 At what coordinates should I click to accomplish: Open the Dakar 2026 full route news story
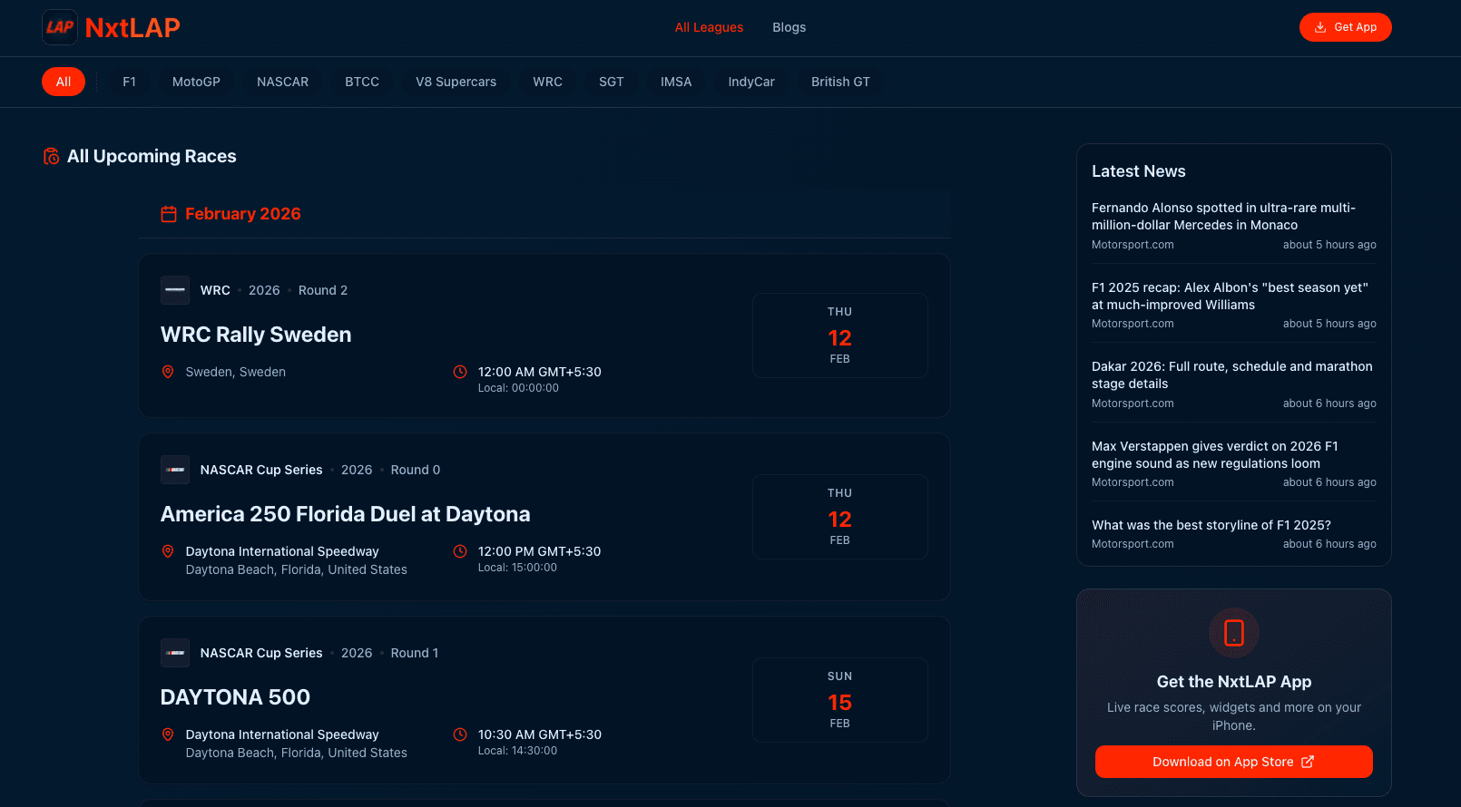point(1231,374)
